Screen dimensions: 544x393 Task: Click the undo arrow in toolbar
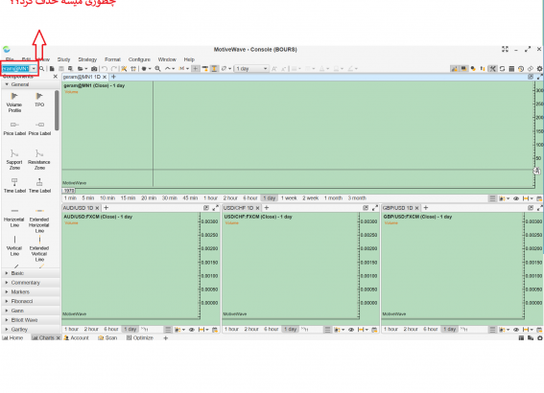pos(105,69)
